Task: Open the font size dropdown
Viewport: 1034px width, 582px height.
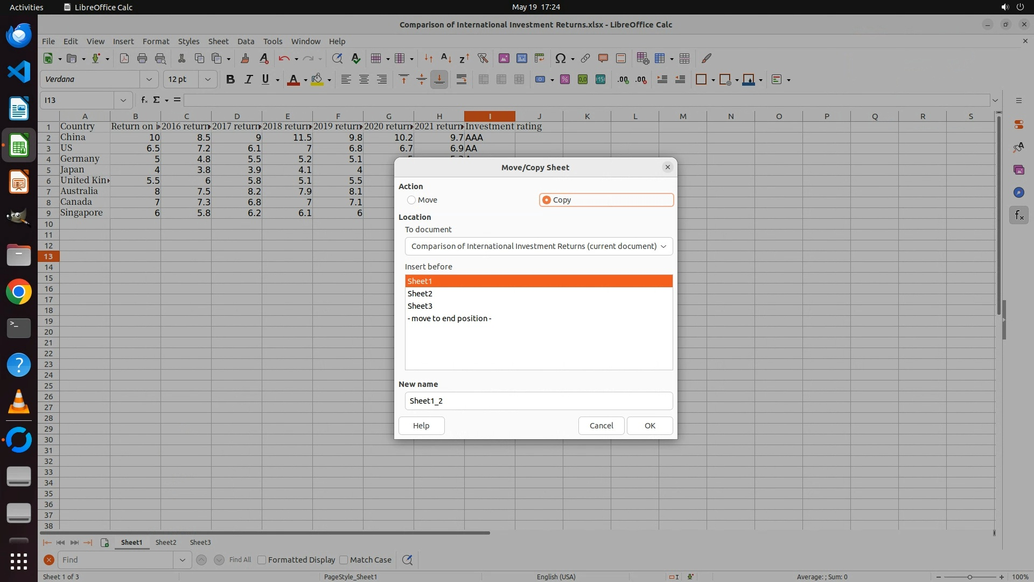Action: tap(207, 79)
